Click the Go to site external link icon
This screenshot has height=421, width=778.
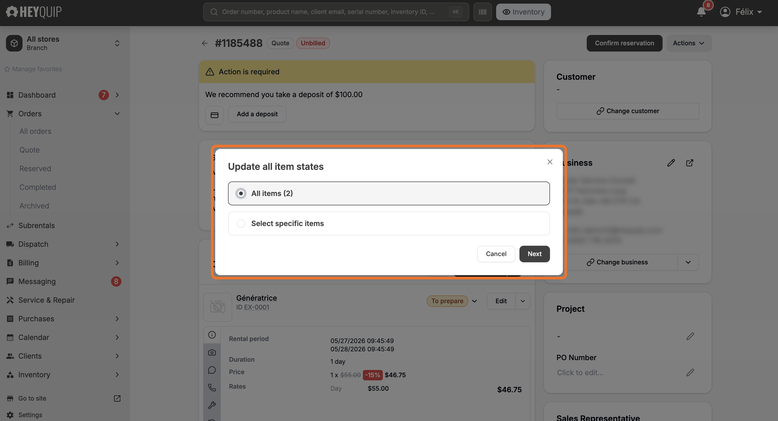pyautogui.click(x=117, y=398)
